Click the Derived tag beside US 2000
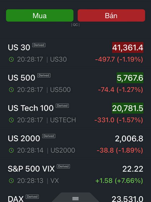Image resolution: width=151 pixels, height=202 pixels. point(49,136)
